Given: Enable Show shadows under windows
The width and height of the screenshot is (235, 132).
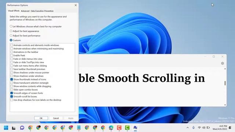Looking at the screenshot, I should coord(11,76).
